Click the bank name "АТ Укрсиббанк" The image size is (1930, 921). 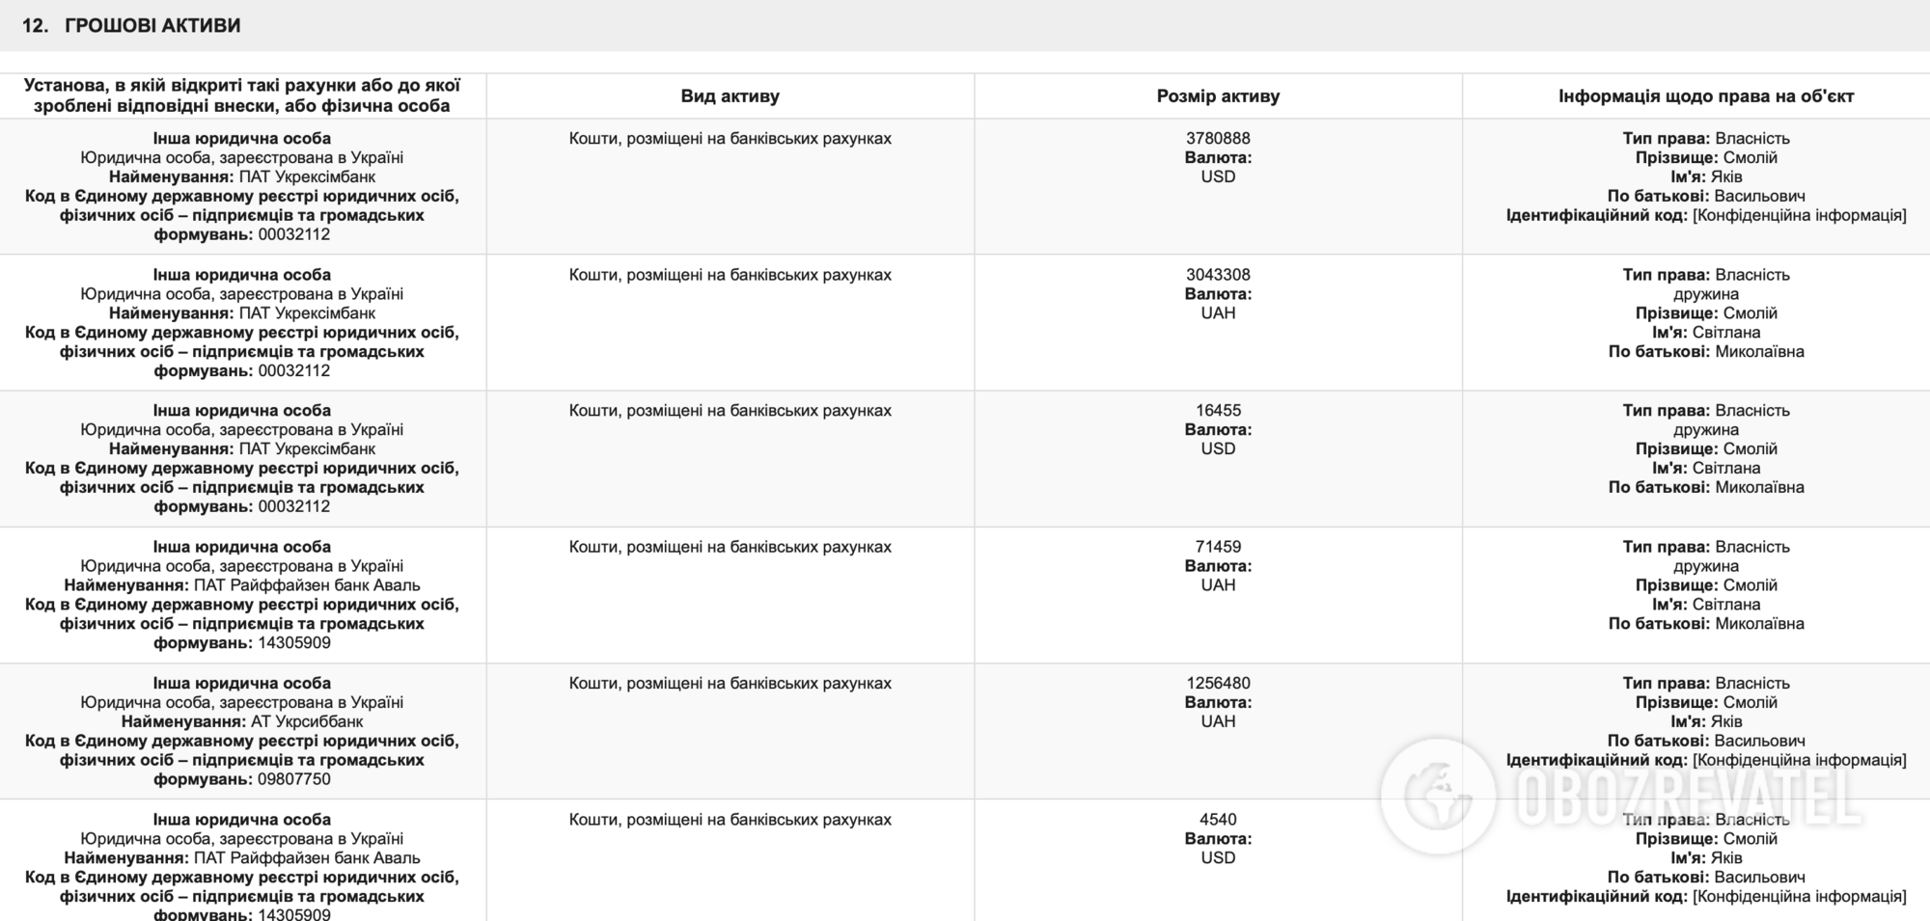click(x=303, y=721)
